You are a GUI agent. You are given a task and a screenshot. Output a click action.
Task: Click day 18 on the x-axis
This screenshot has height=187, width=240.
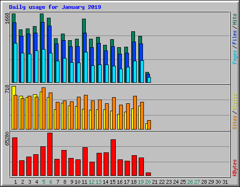[134, 182]
